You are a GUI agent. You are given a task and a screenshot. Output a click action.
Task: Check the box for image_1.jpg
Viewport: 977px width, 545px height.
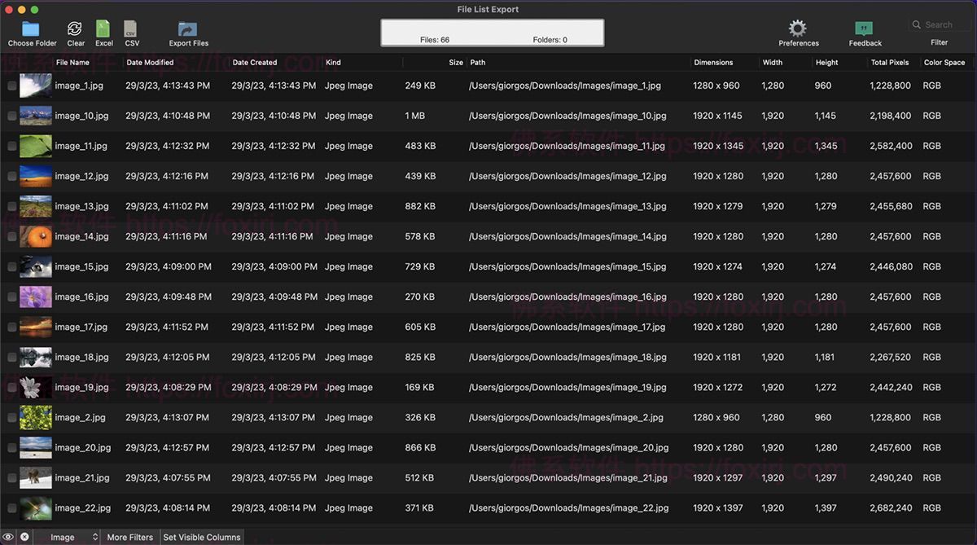tap(12, 86)
